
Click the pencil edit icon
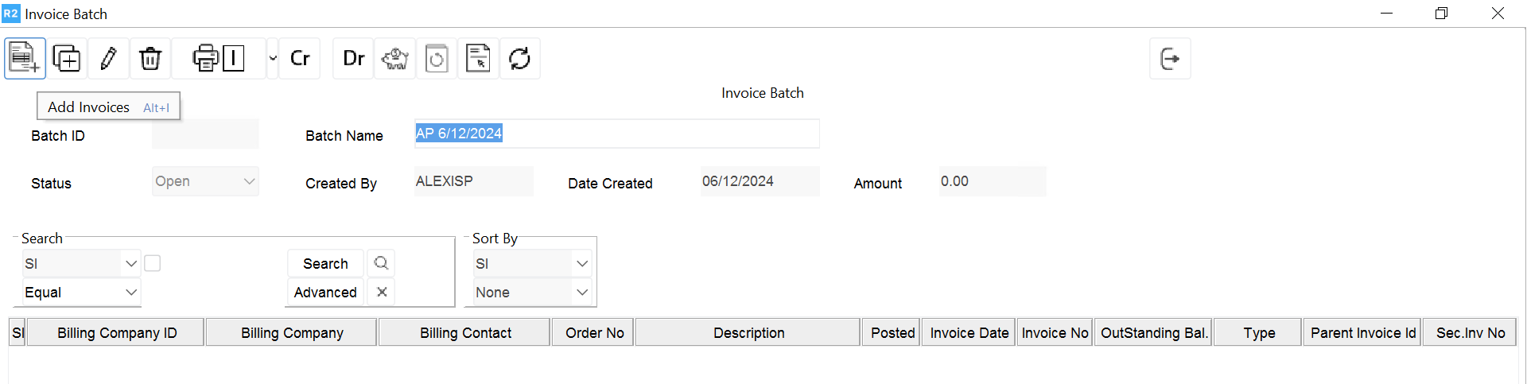click(109, 58)
